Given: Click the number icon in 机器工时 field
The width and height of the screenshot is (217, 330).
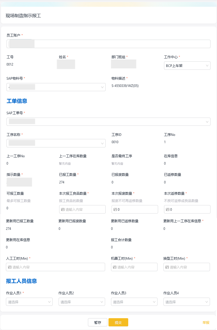Looking at the screenshot, I should coord(114,267).
